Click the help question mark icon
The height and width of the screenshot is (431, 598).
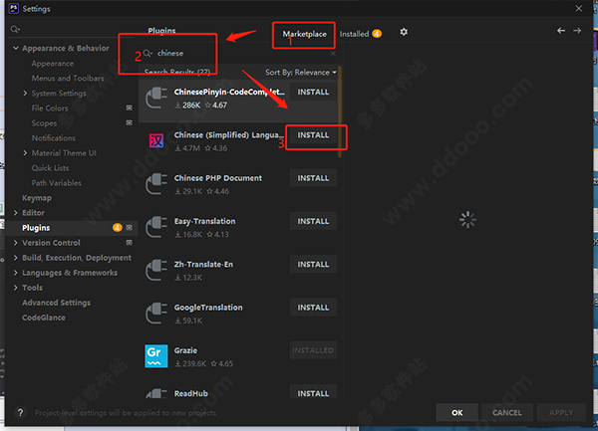click(20, 413)
